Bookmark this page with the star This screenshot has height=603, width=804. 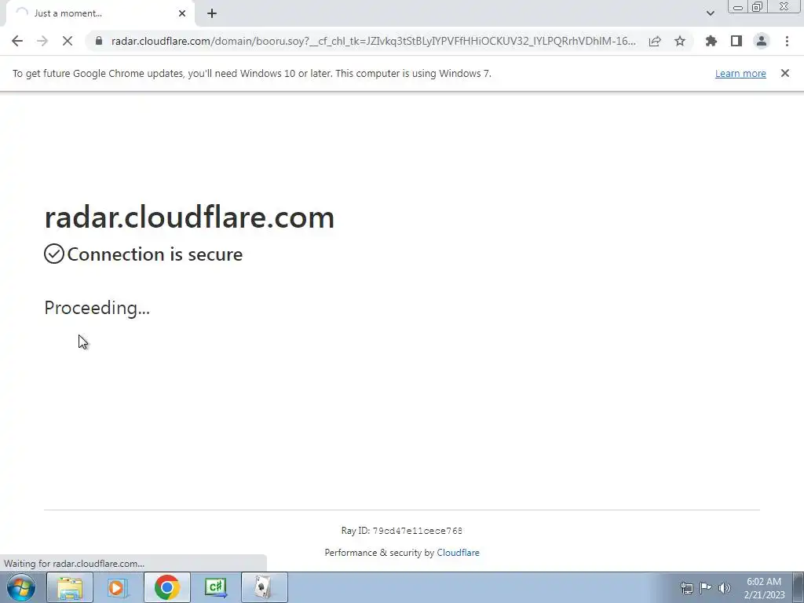point(680,41)
